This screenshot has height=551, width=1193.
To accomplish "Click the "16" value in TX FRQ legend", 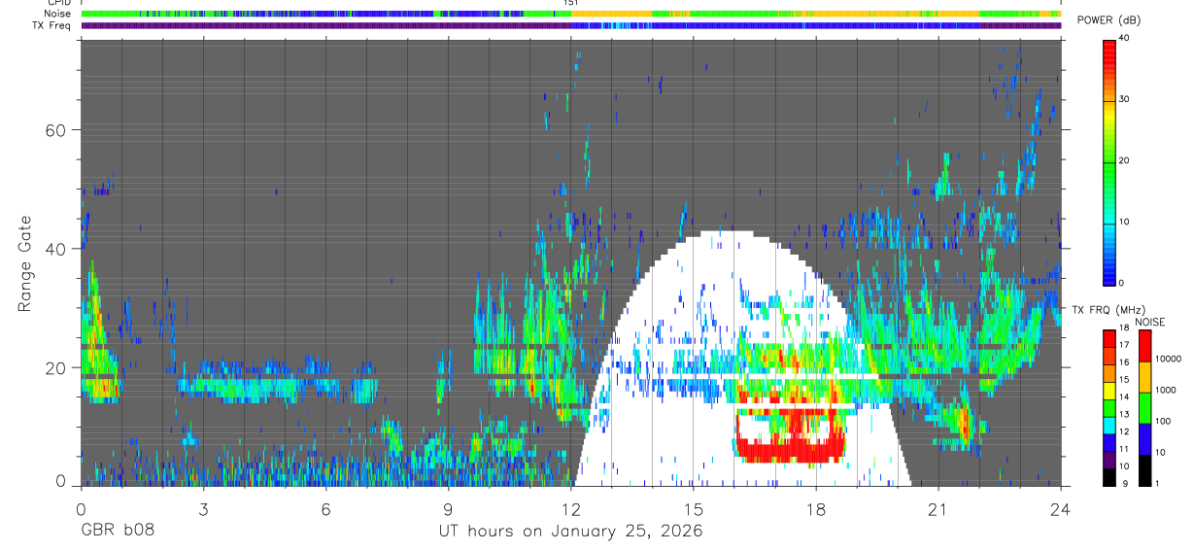I will click(1124, 362).
